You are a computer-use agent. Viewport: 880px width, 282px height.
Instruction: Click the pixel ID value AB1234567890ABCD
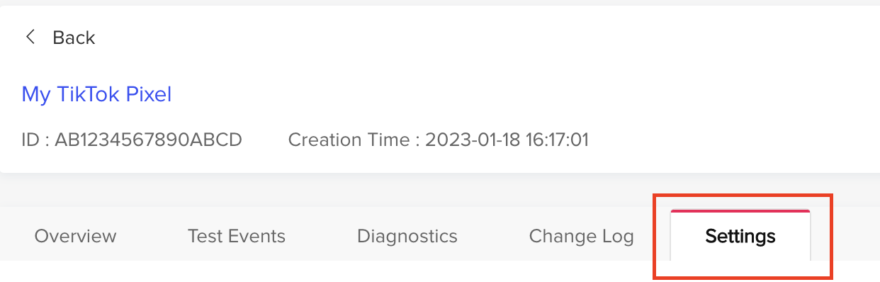tap(148, 140)
